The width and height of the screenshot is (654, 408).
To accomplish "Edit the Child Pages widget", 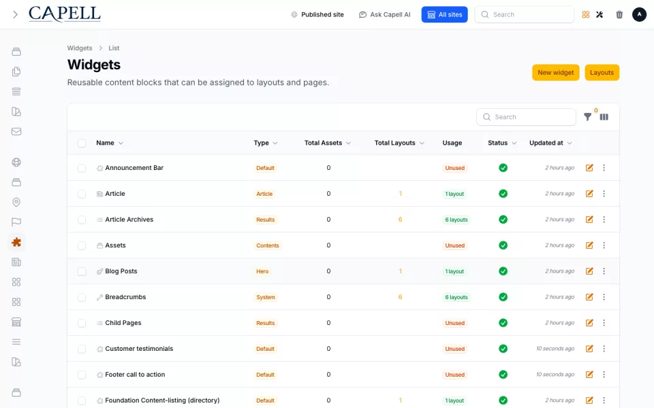I will tap(589, 322).
